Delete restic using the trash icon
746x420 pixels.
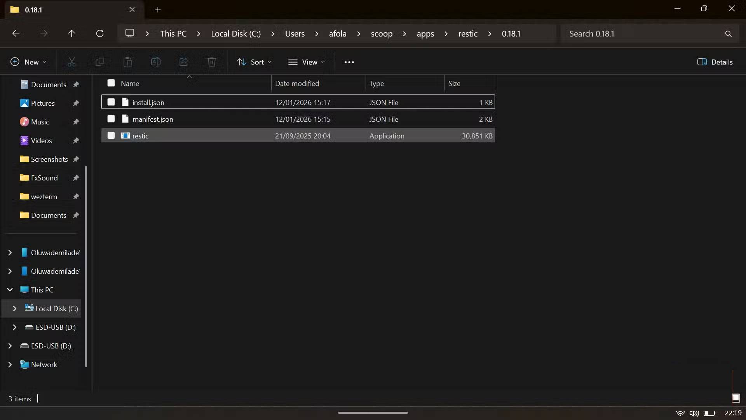pyautogui.click(x=212, y=62)
